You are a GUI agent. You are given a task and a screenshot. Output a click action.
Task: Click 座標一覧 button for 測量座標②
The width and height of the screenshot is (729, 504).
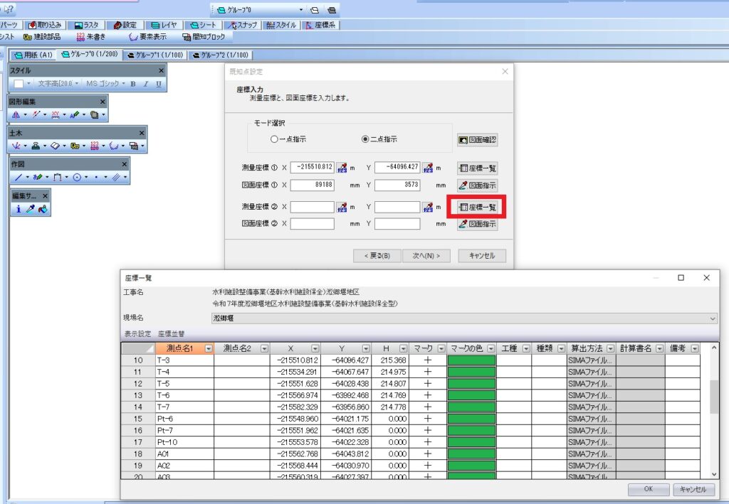477,207
